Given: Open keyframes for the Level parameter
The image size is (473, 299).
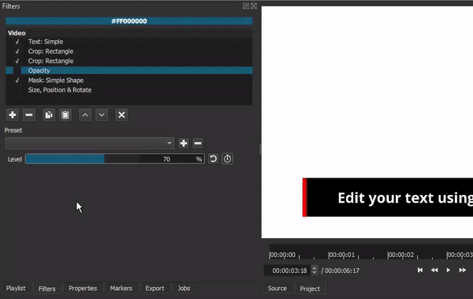Looking at the screenshot, I should point(227,159).
